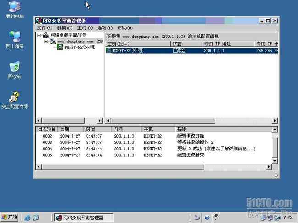298x223 pixels.
Task: Open the 回收站 recycle bin icon
Action: click(15, 70)
